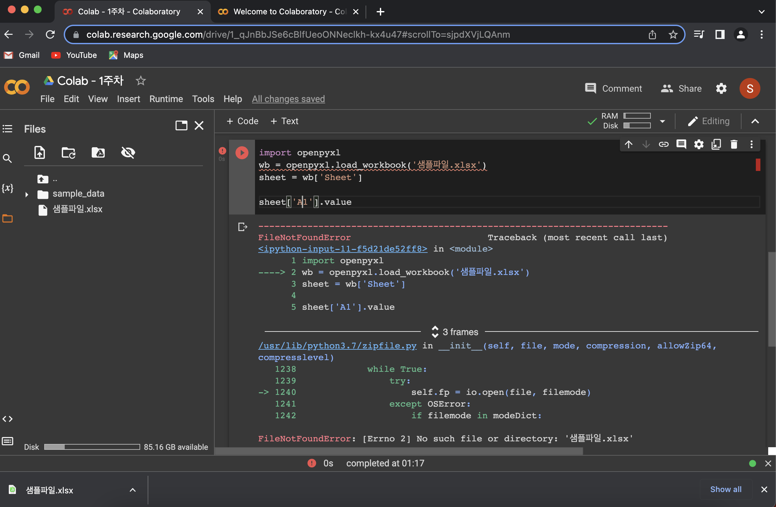Open the Insert menu

coord(128,99)
